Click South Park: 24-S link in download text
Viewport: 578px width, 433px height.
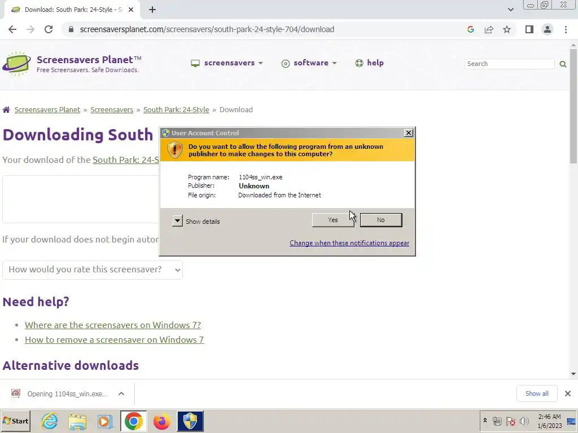[x=126, y=160]
